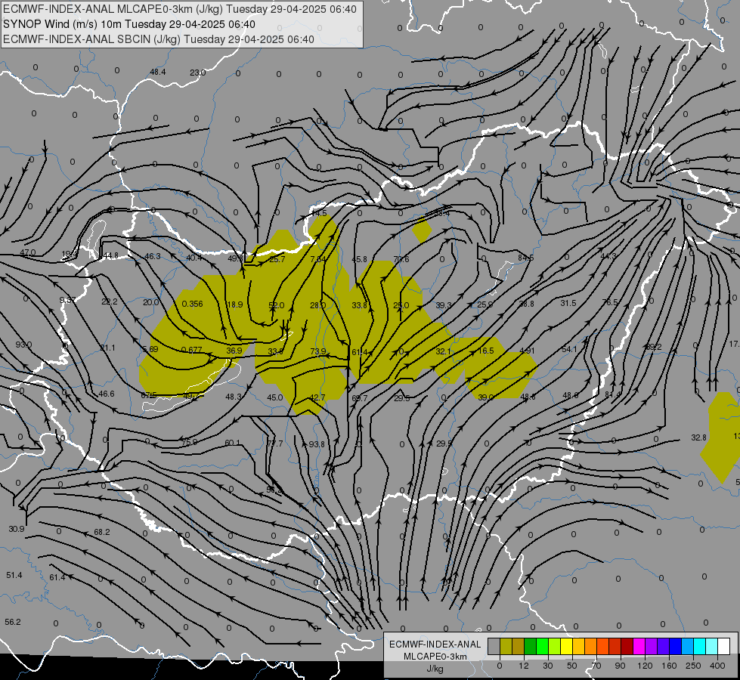Click the map value 56.2
Image resolution: width=740 pixels, height=680 pixels.
(13, 622)
